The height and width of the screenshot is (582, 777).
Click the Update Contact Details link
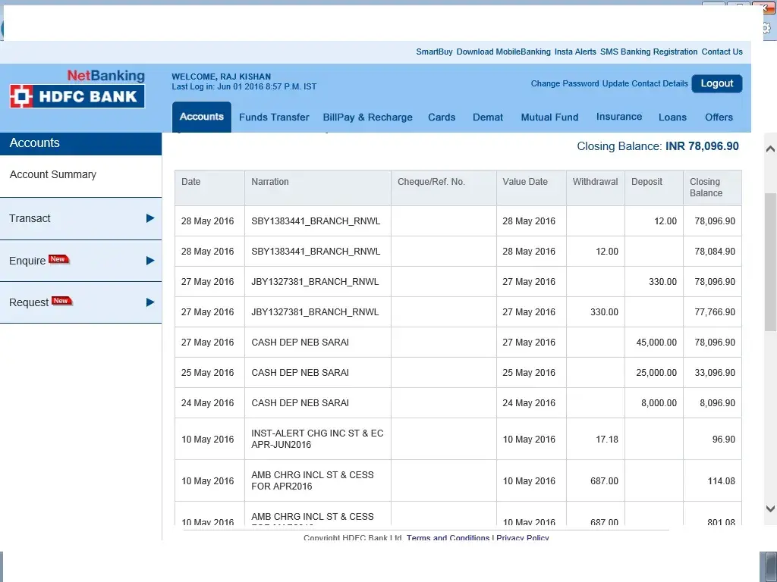pyautogui.click(x=645, y=83)
